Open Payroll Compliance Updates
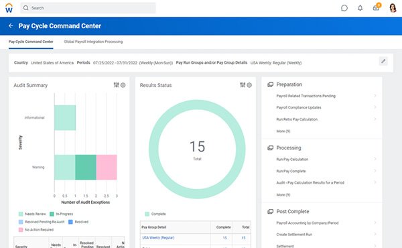The width and height of the screenshot is (402, 248). (299, 107)
